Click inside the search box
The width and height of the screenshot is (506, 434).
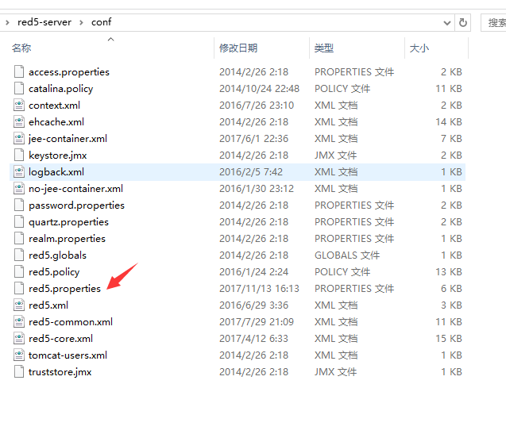click(493, 22)
